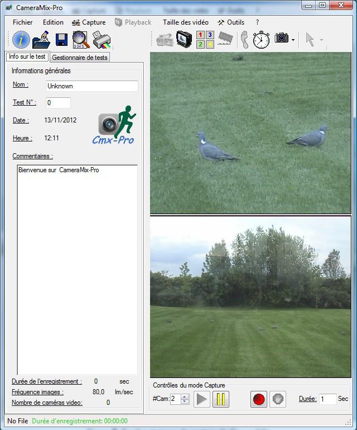This screenshot has width=357, height=430.
Task: Click the 80,0 frame rate value
Action: [99, 392]
